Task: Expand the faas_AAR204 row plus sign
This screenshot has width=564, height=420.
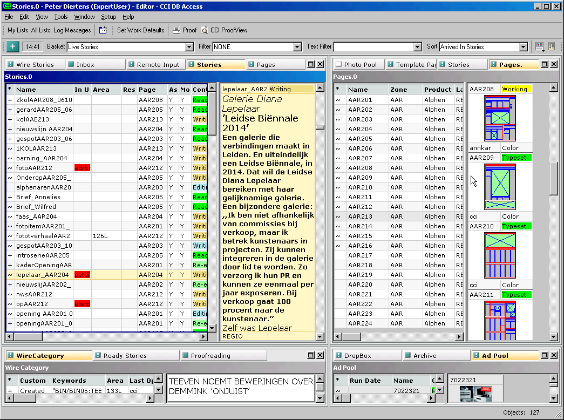Action: coord(10,216)
